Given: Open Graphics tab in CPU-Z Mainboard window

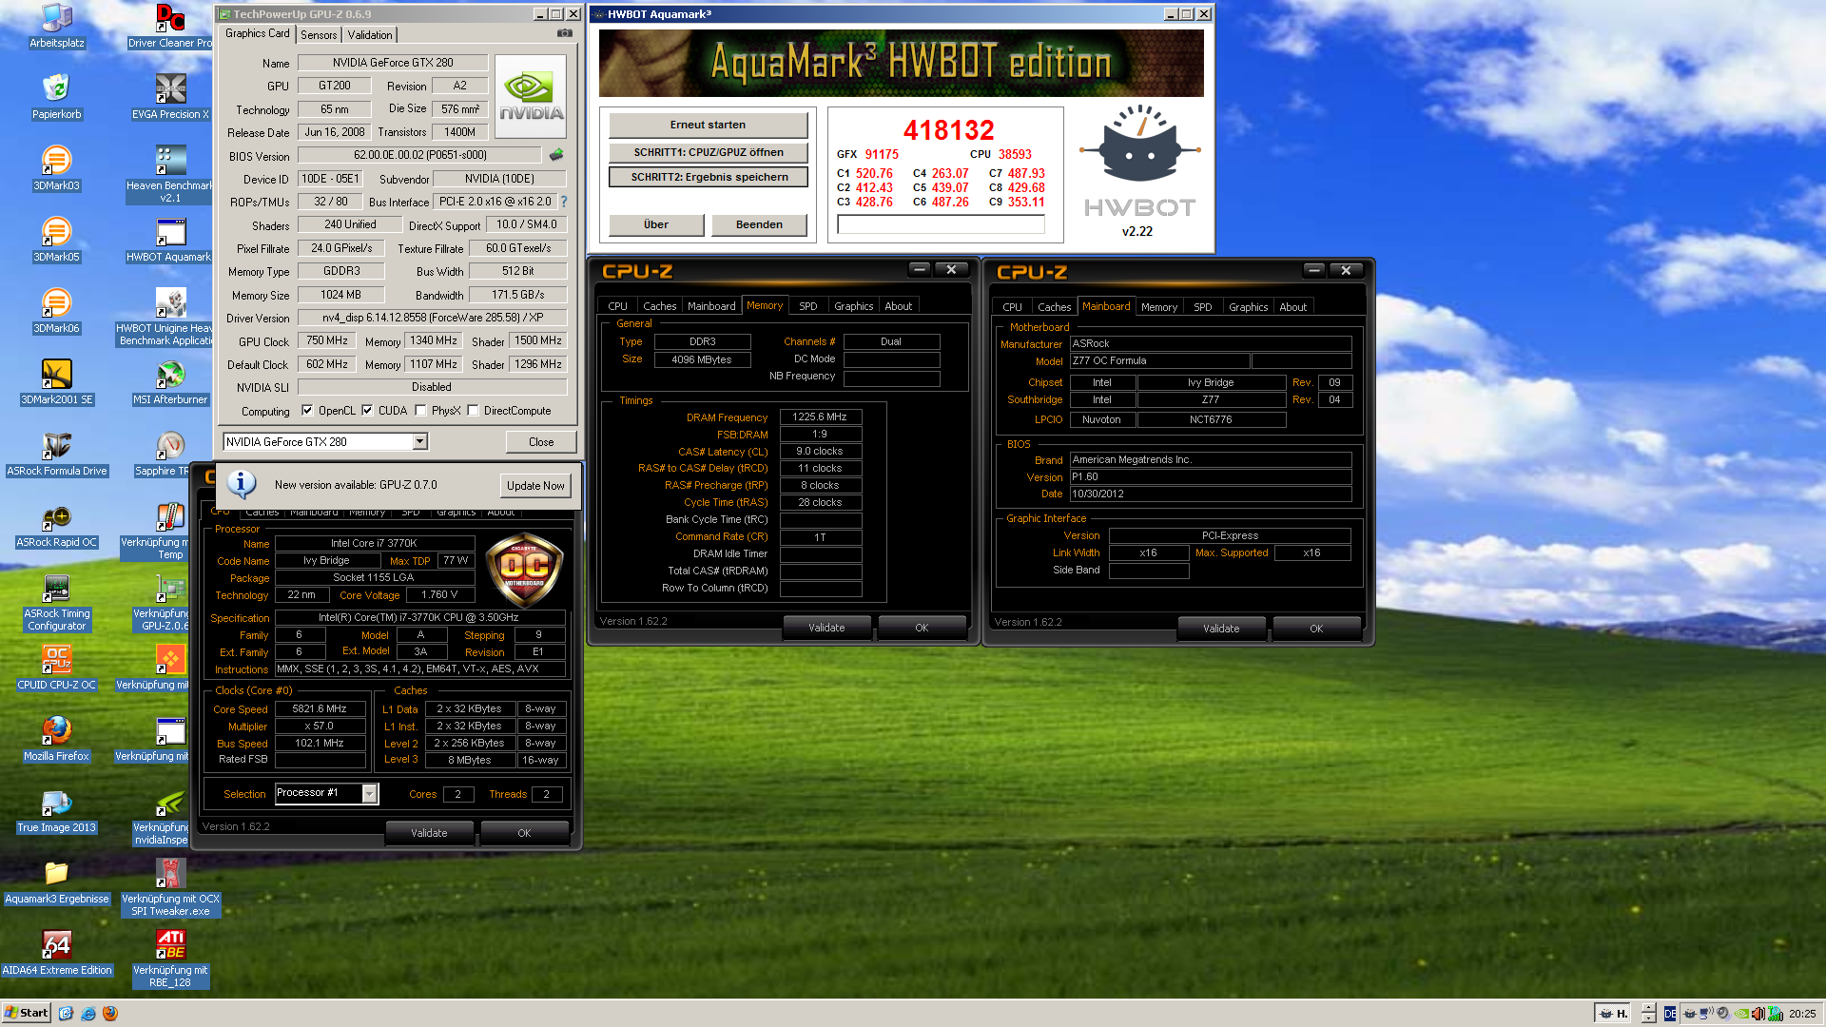Looking at the screenshot, I should point(1248,307).
